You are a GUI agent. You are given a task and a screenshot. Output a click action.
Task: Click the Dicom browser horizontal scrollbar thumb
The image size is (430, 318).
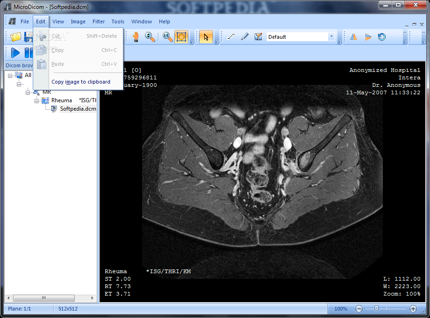[x=44, y=298]
